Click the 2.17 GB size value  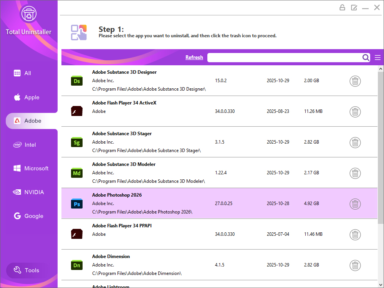point(311,173)
